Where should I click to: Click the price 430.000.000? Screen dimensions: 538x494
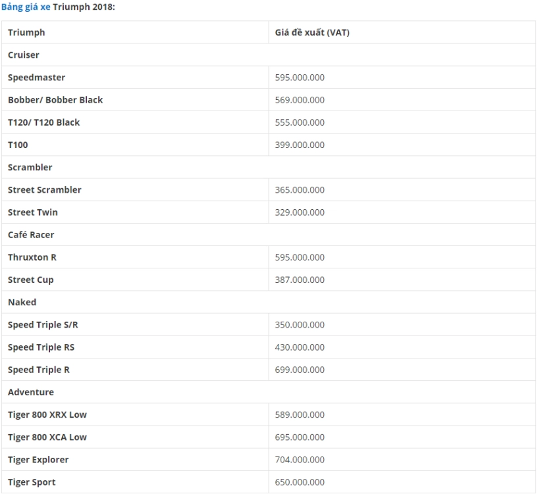coord(300,347)
